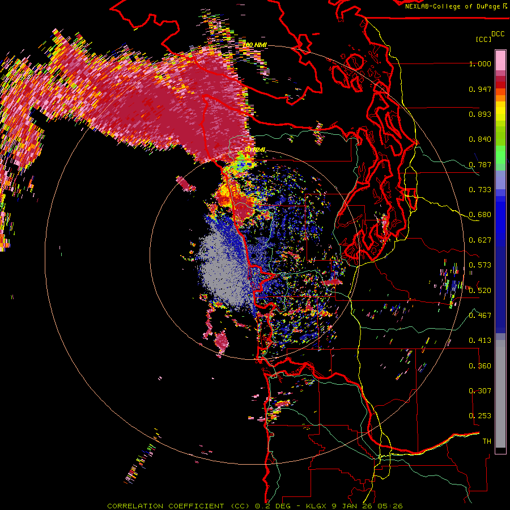The width and height of the screenshot is (510, 510).
Task: Select the 0.520 scale value
Action: [x=480, y=291]
